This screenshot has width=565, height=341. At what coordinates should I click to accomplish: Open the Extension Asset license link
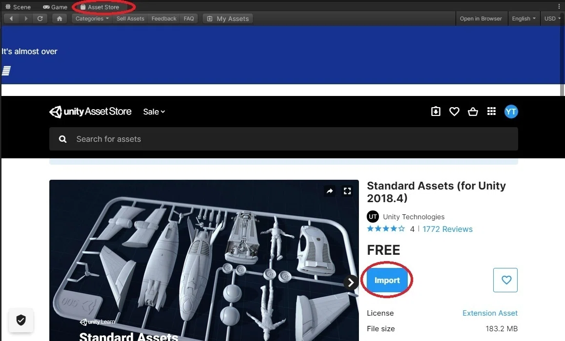[490, 313]
